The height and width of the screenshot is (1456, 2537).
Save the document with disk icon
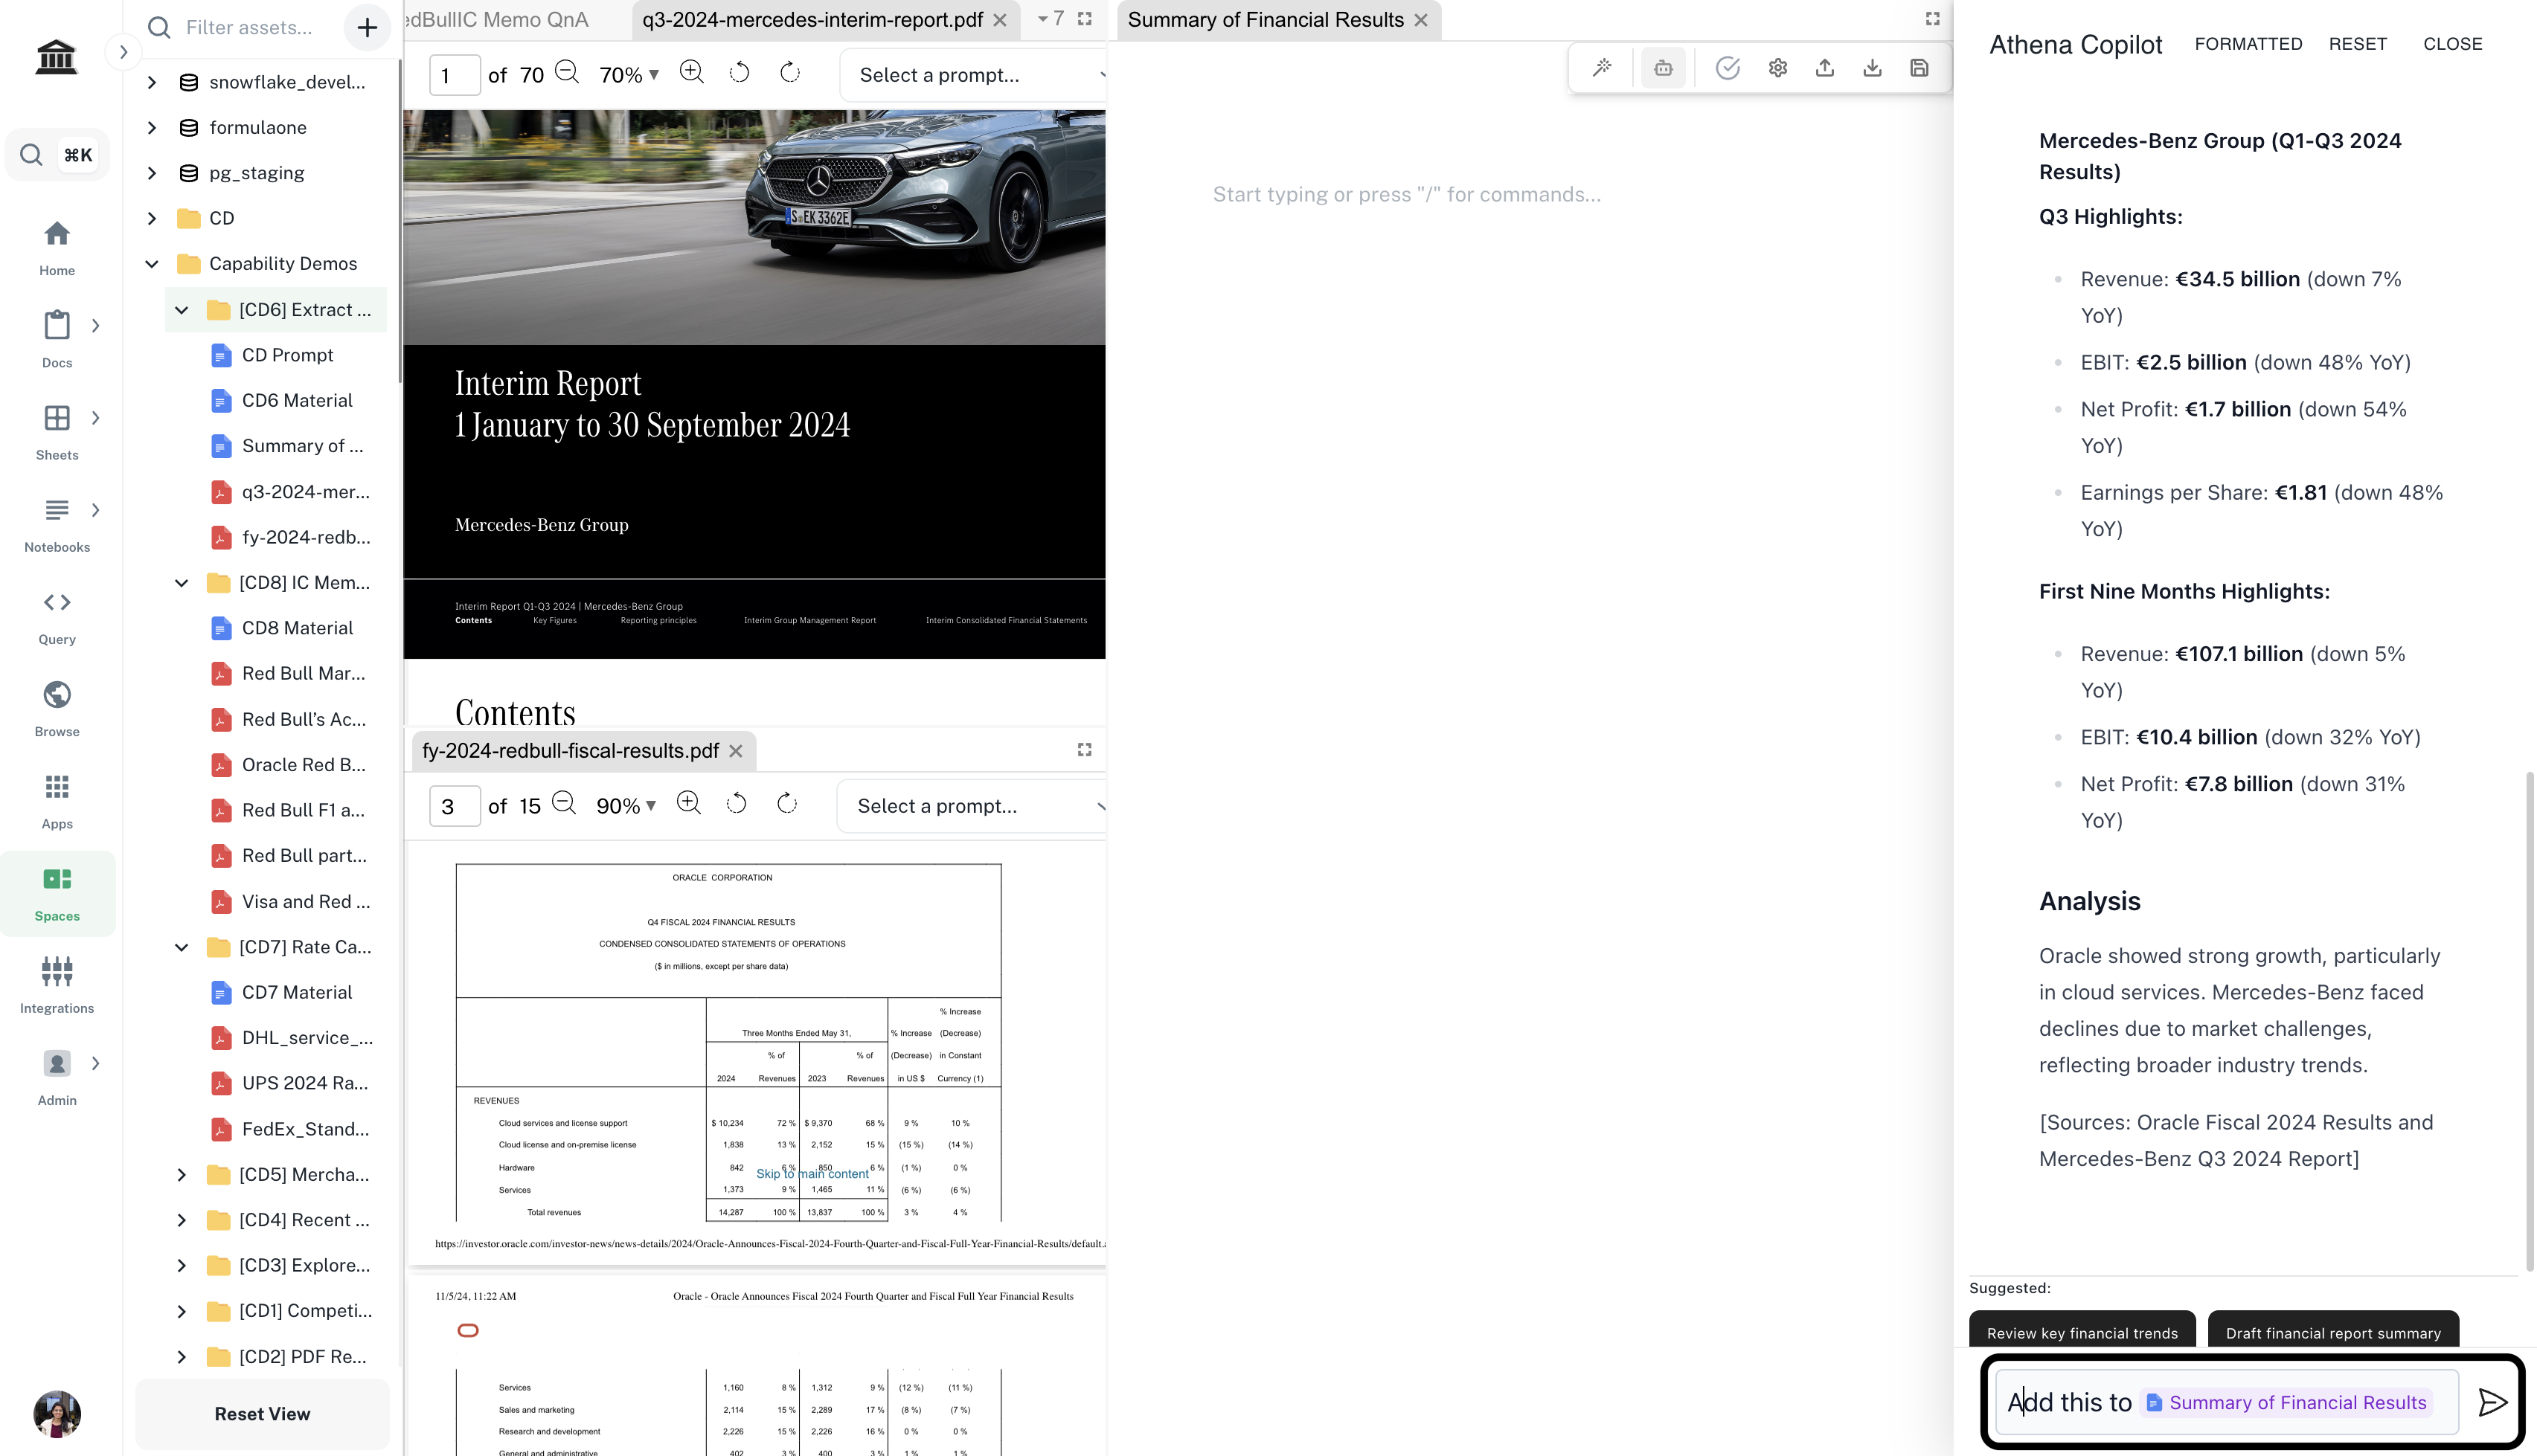(1919, 68)
